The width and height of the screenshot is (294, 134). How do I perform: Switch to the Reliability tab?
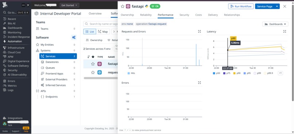click(146, 15)
